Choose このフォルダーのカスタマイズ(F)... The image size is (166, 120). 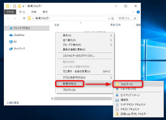(85, 56)
